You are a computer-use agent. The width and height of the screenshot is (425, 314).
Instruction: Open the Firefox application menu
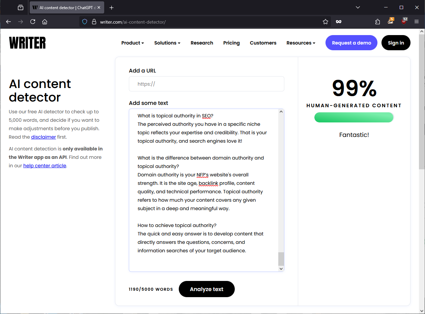click(x=417, y=22)
